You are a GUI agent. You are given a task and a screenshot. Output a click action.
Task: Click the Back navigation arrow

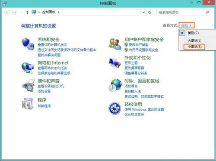click(x=7, y=12)
